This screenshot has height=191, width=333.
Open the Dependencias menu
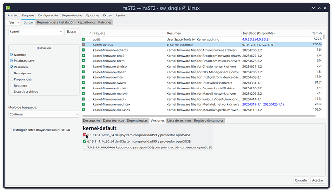[72, 15]
